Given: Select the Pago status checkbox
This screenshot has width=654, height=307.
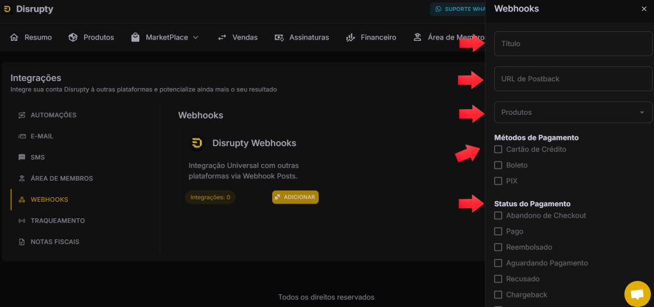Looking at the screenshot, I should (x=498, y=231).
